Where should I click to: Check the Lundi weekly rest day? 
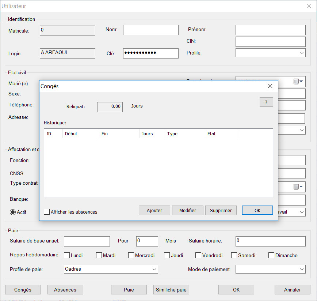(x=67, y=255)
